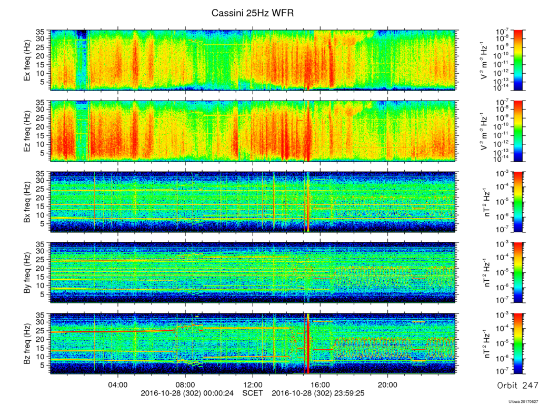The height and width of the screenshot is (404, 539).
Task: Click the 08:00 time axis label
Action: pyautogui.click(x=185, y=385)
